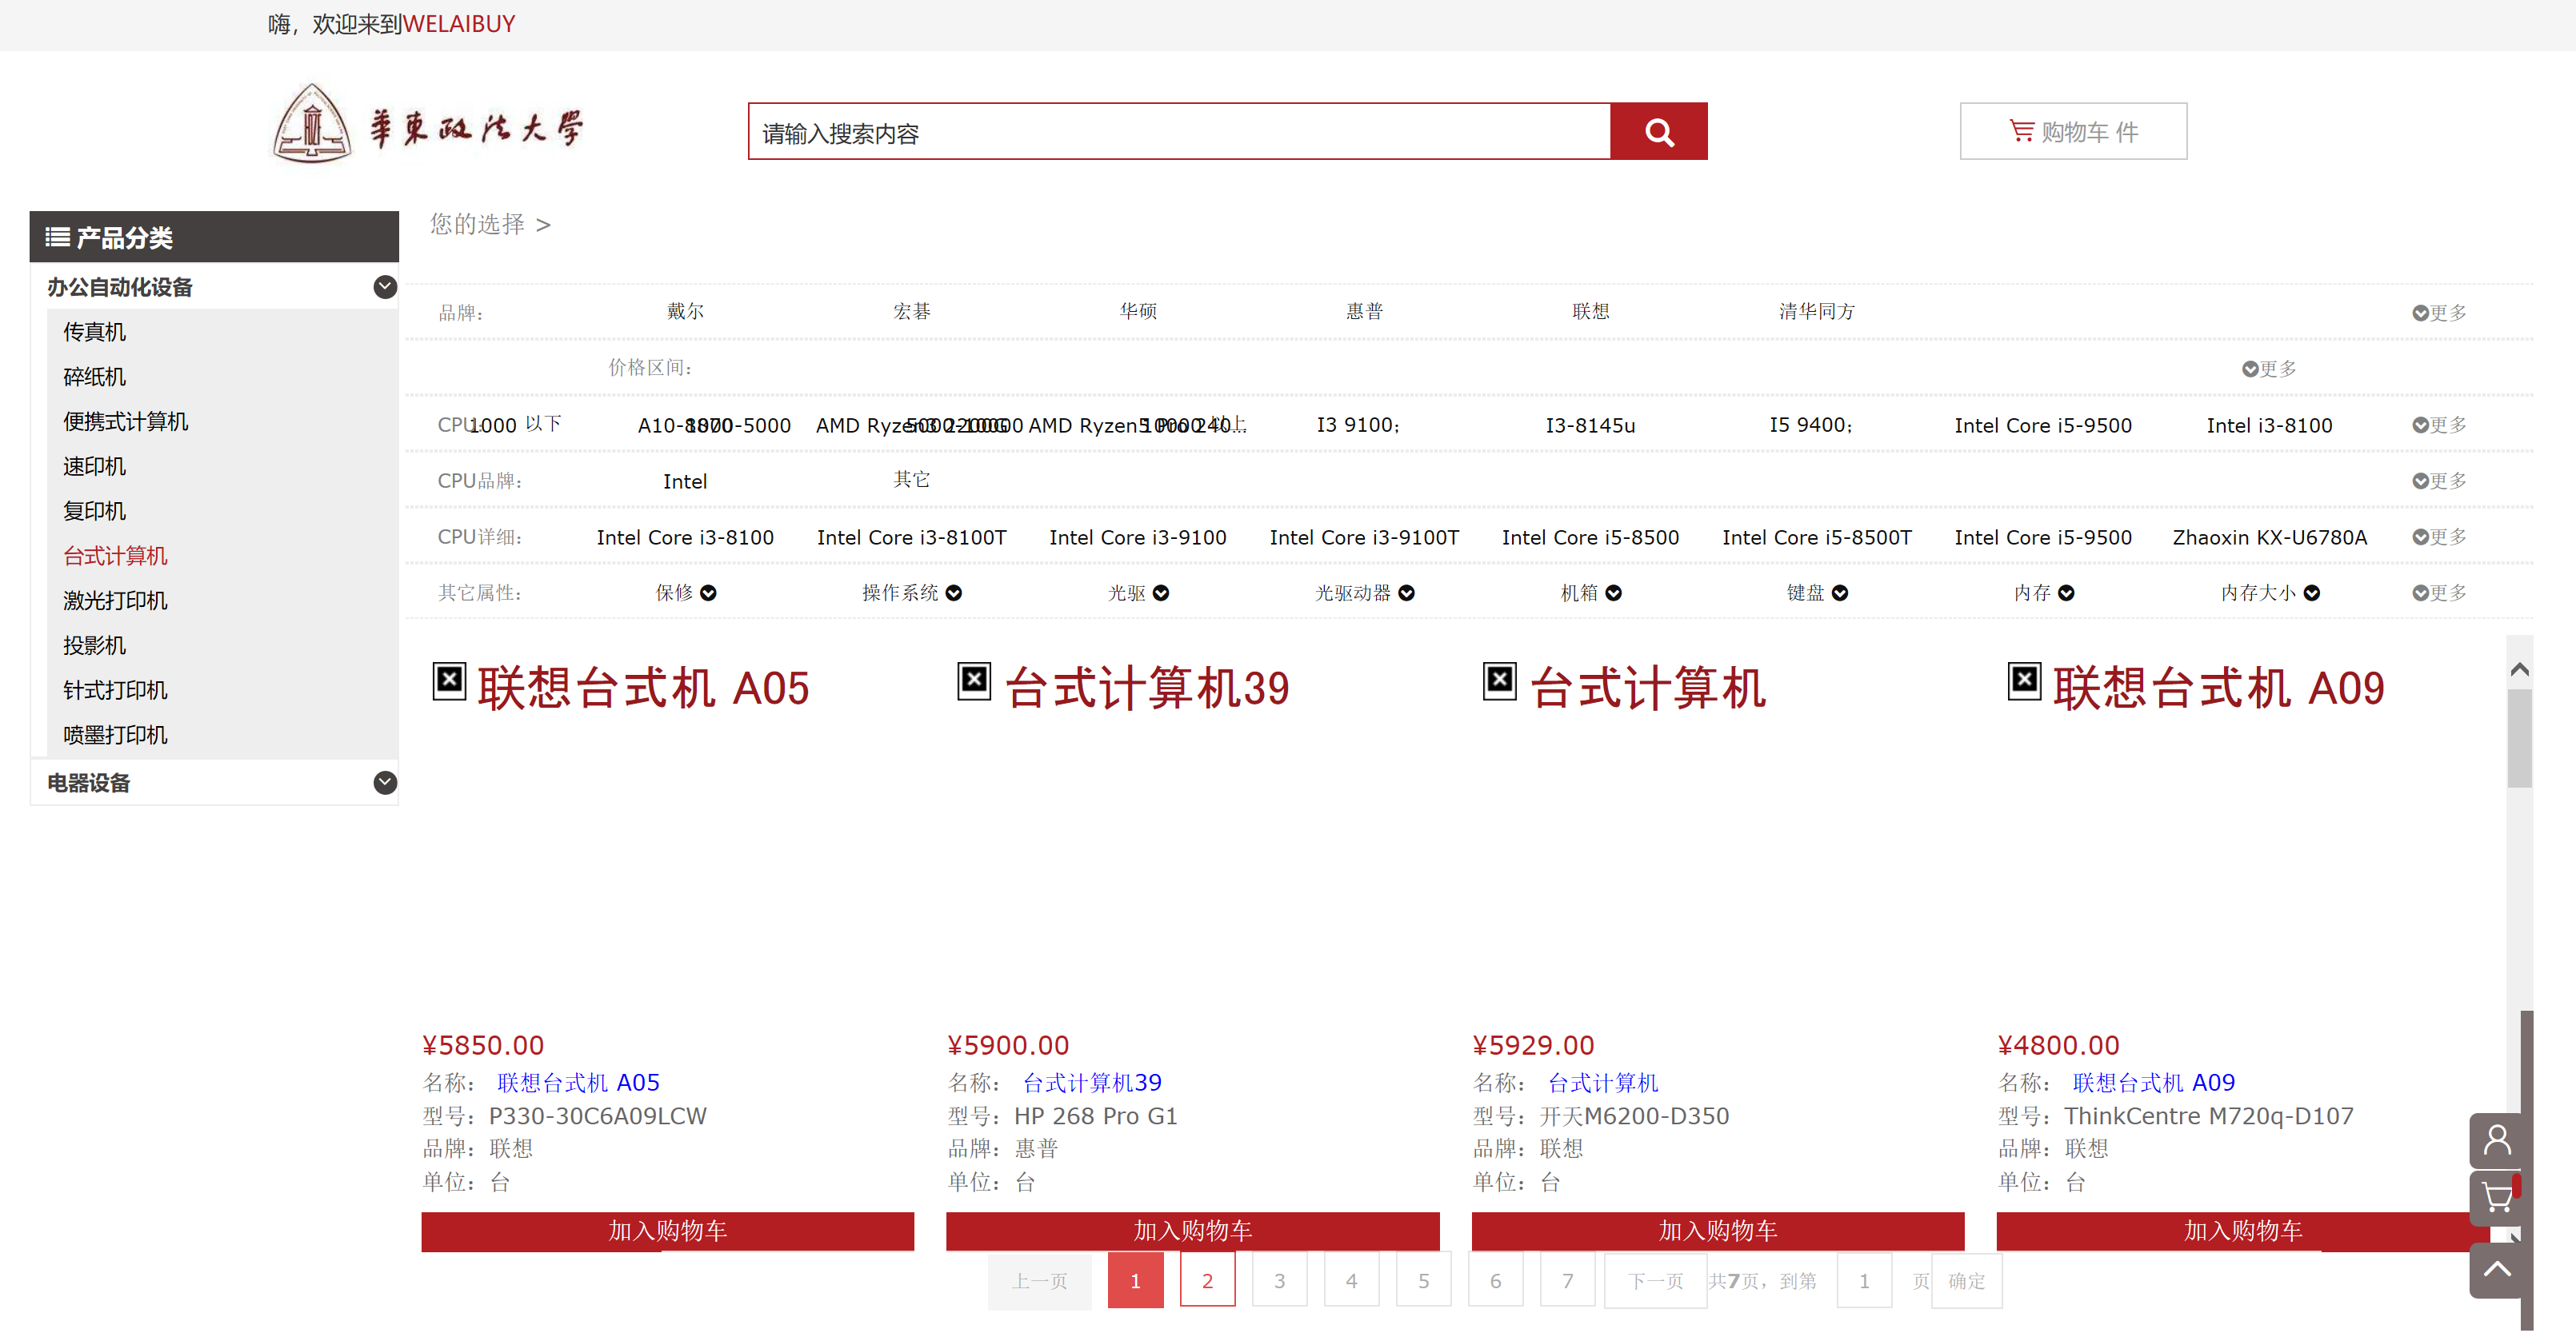
Task: Open product name link 联想台式机 A05
Action: click(578, 1082)
